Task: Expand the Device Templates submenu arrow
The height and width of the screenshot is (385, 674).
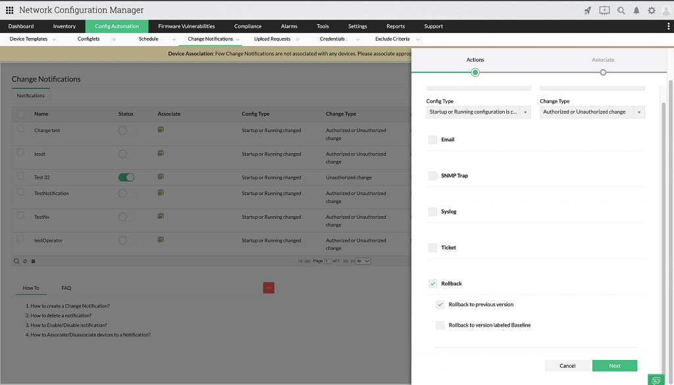Action: coord(54,39)
